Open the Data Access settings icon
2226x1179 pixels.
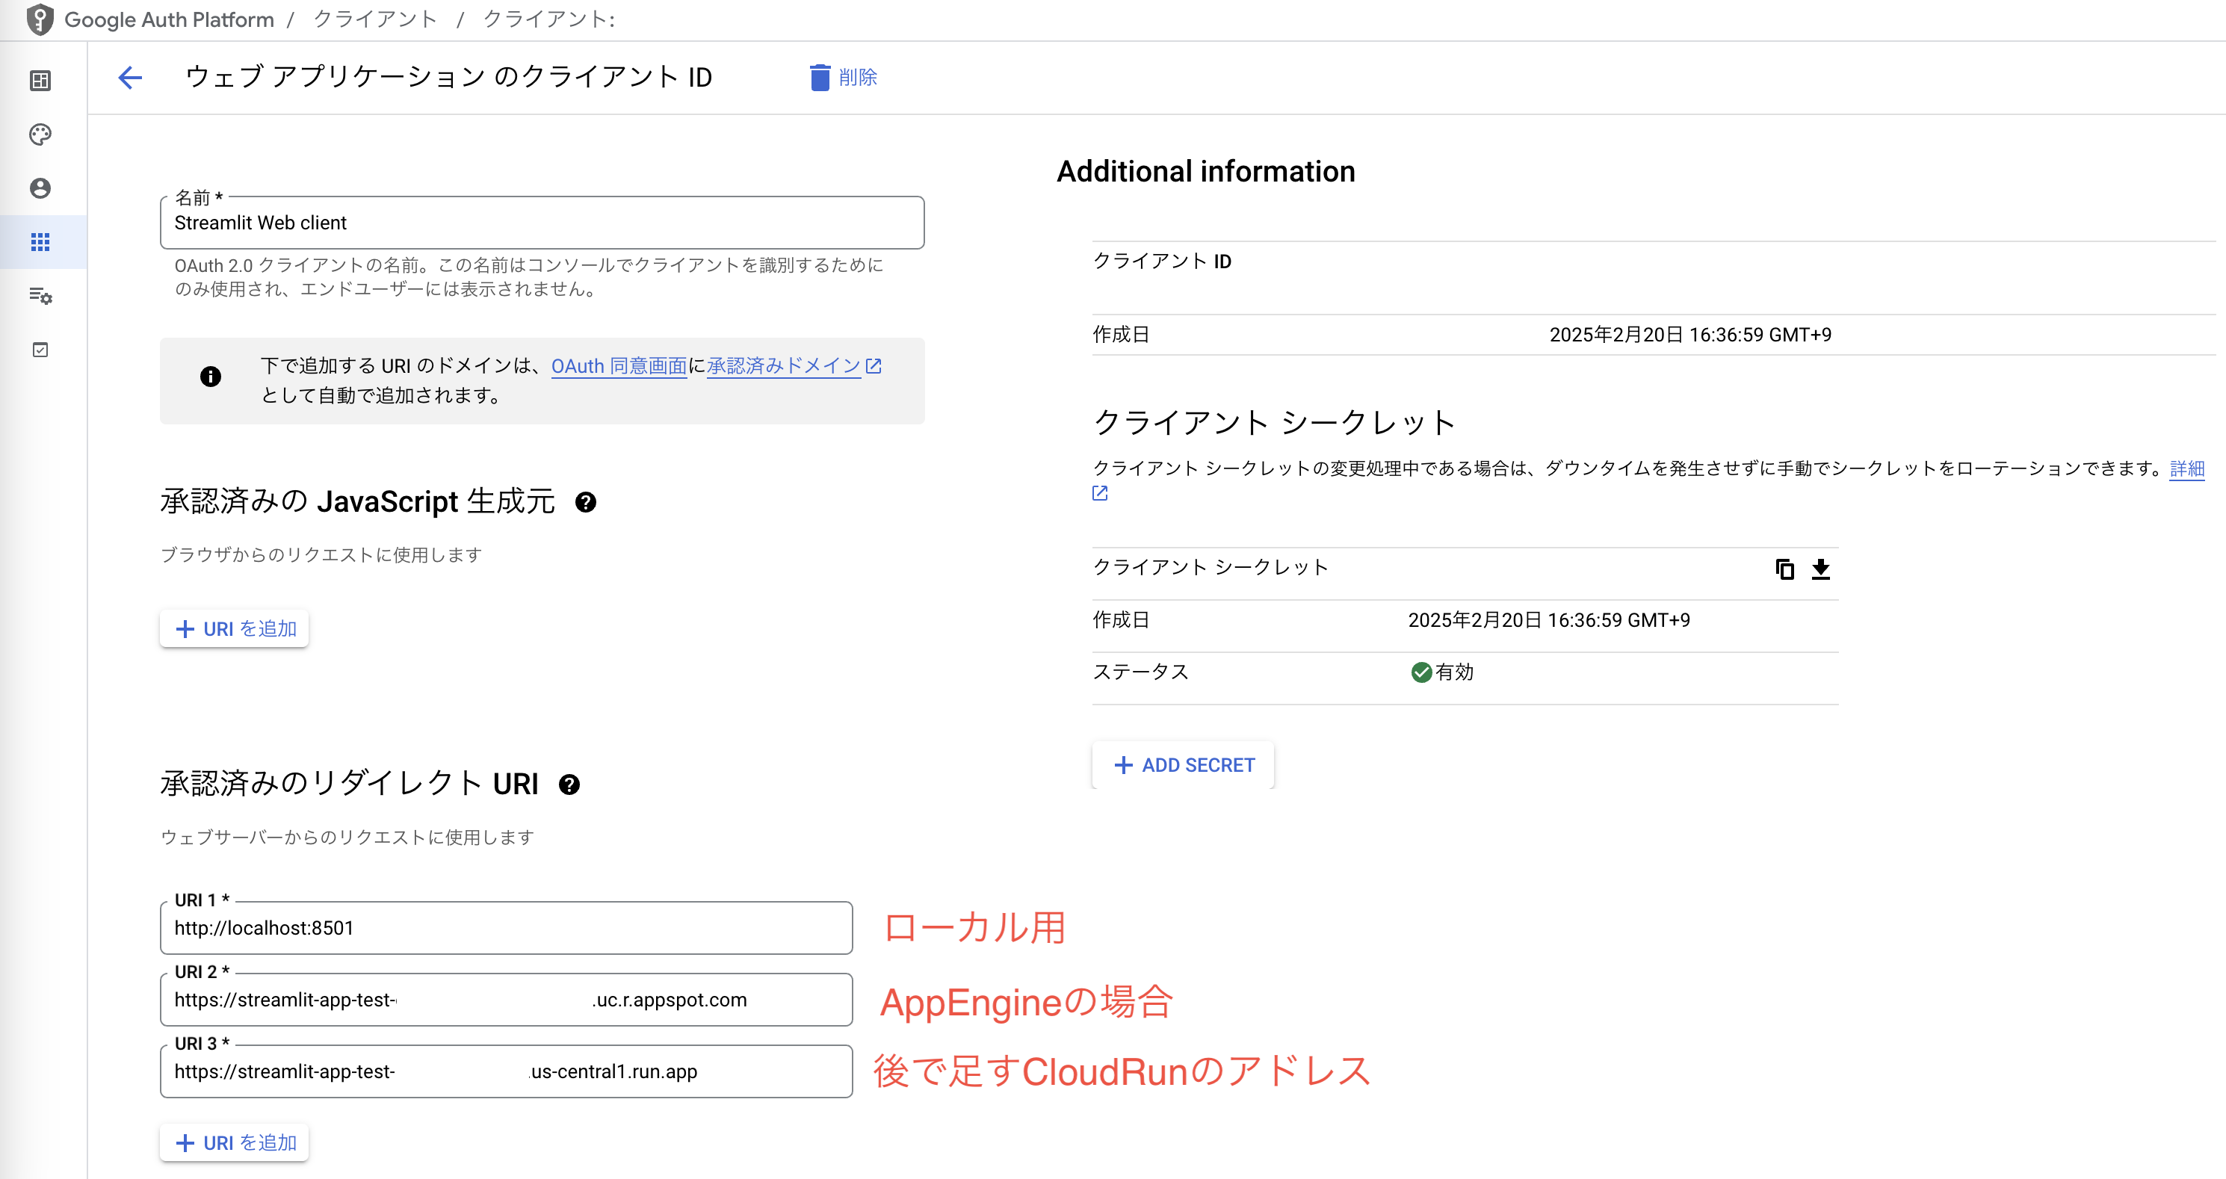coord(40,297)
